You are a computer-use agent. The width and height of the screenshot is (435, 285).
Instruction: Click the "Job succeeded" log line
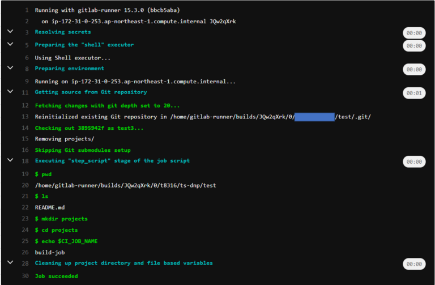pos(56,276)
